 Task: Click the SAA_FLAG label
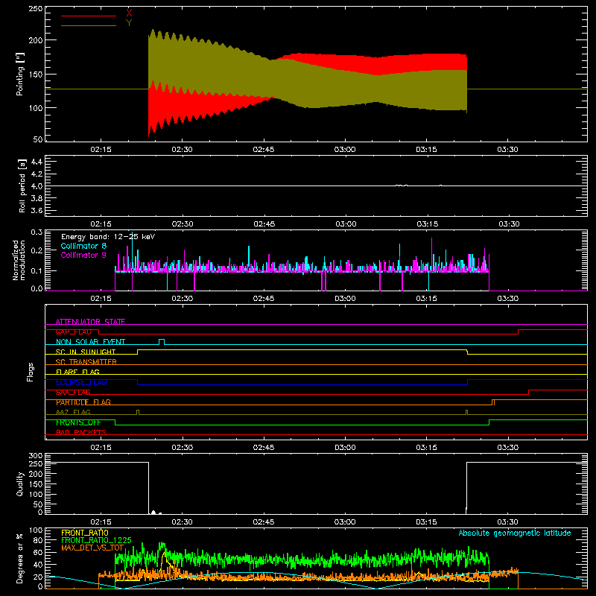pyautogui.click(x=73, y=393)
